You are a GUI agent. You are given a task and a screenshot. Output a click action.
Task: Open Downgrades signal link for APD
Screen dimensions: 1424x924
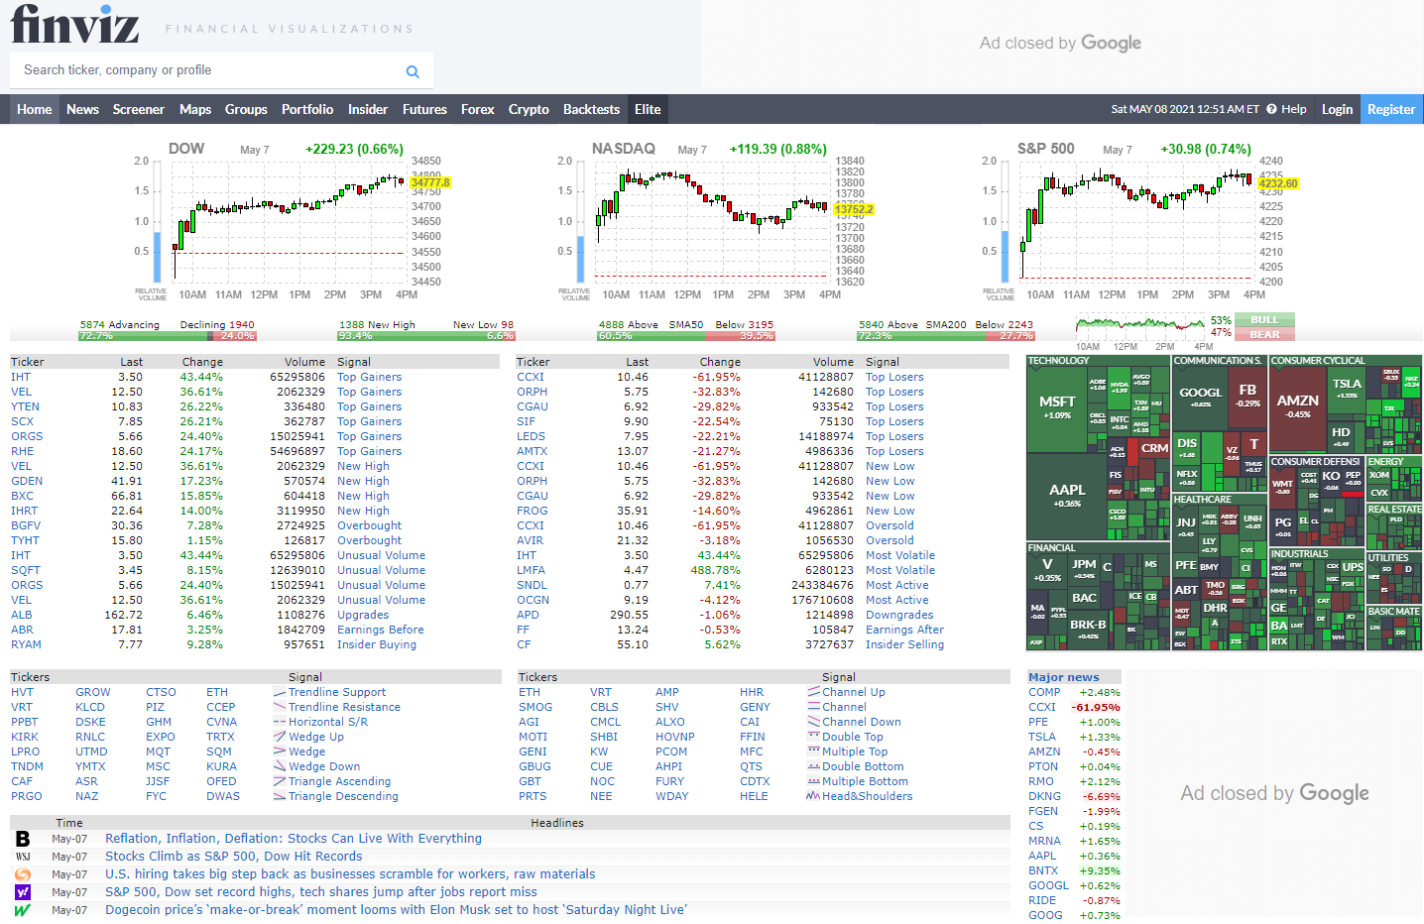point(899,615)
